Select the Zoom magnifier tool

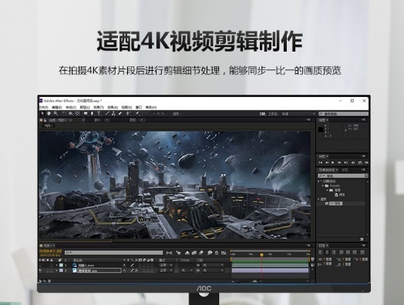[56, 113]
